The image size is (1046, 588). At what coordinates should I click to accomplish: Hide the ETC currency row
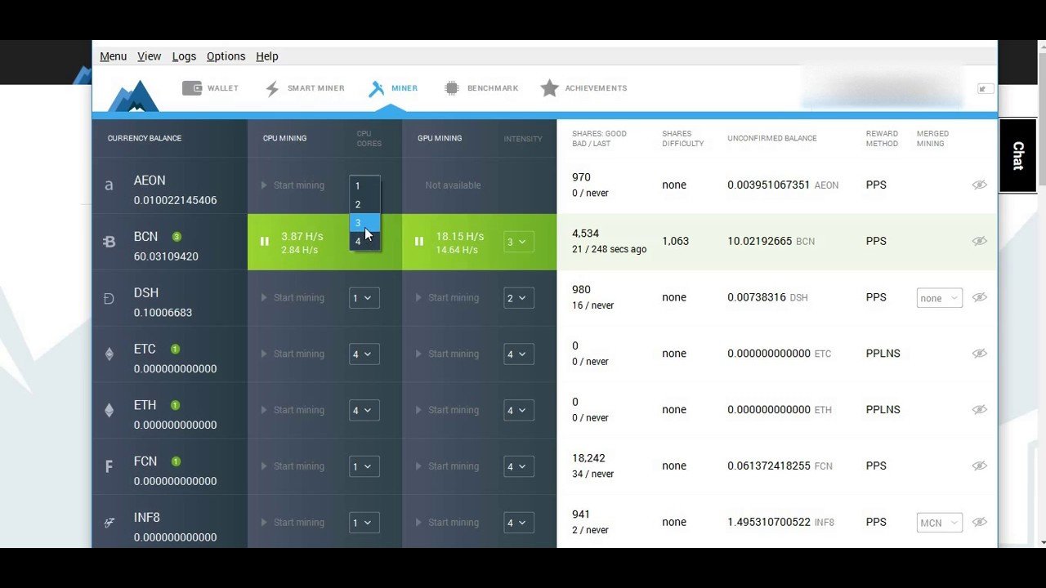pos(979,353)
